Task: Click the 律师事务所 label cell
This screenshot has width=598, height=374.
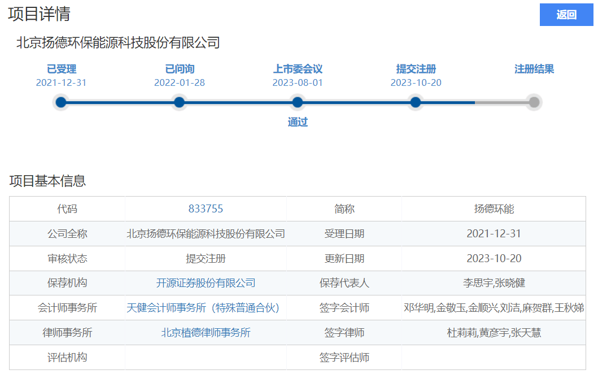Action: [x=67, y=332]
